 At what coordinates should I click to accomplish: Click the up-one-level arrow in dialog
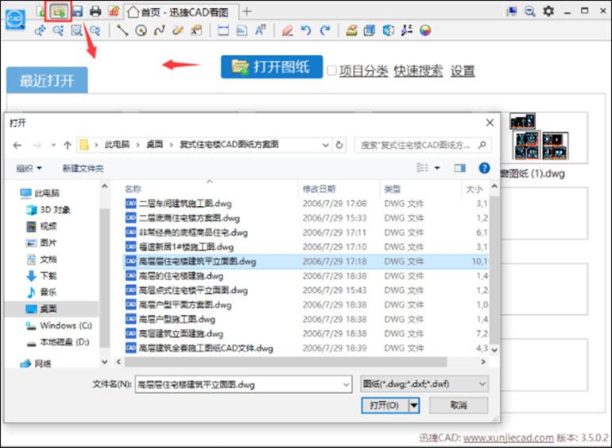click(x=68, y=146)
